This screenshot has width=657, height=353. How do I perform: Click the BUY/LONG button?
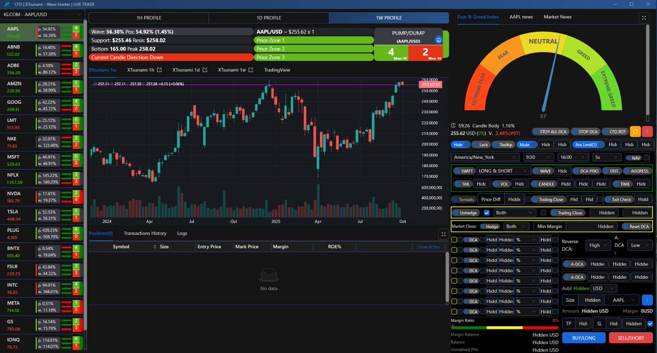584,338
